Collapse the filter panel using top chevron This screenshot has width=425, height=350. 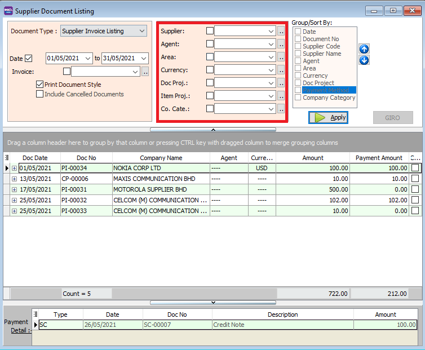tap(213, 130)
